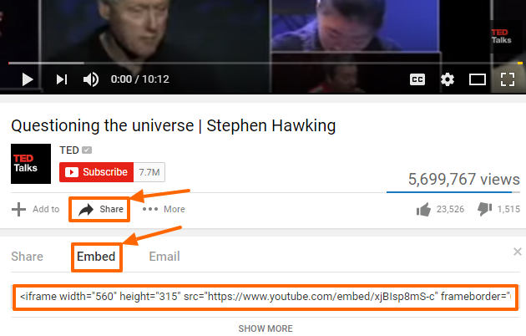
Task: Mute the video volume
Action: pyautogui.click(x=90, y=79)
